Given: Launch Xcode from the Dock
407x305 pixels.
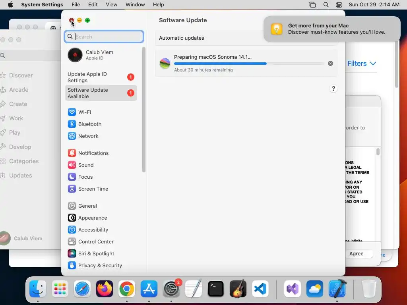Looking at the screenshot, I should click(337, 289).
